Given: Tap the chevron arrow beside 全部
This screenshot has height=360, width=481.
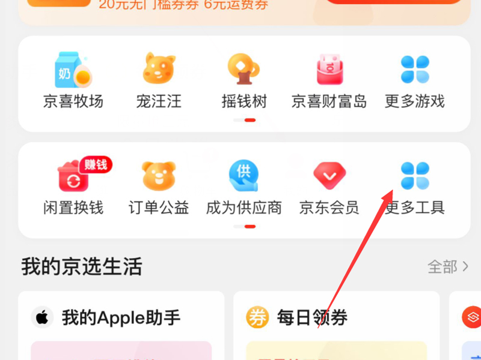Looking at the screenshot, I should [x=465, y=266].
